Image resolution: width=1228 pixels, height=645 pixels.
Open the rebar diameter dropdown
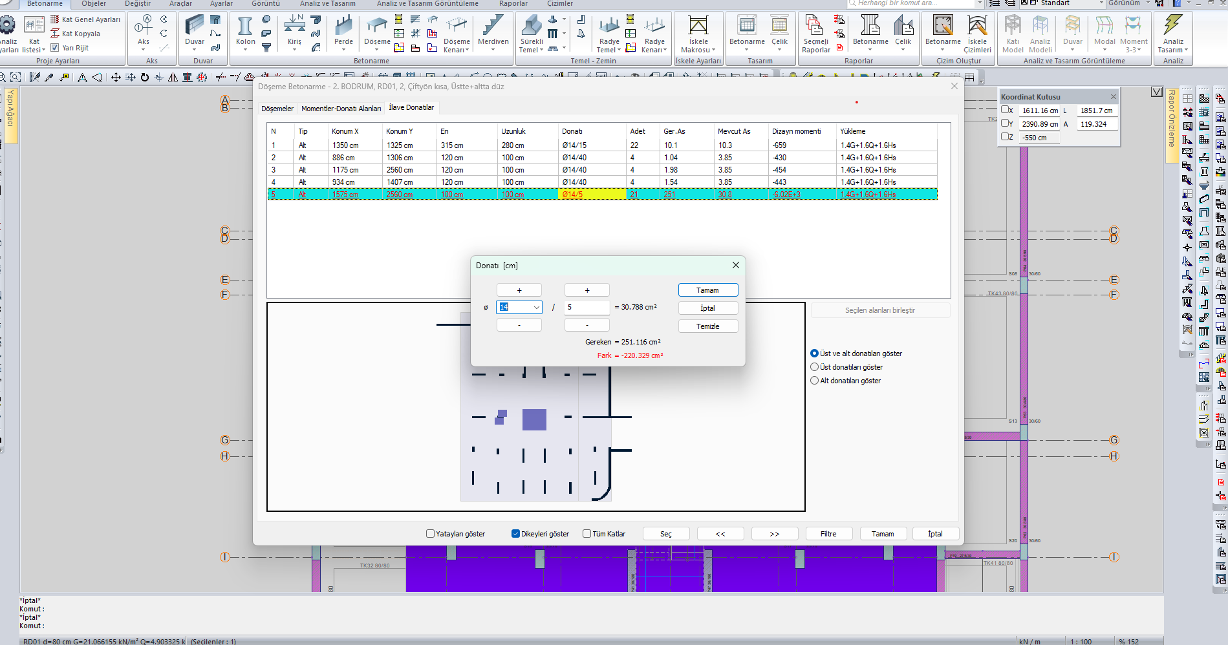pyautogui.click(x=536, y=308)
